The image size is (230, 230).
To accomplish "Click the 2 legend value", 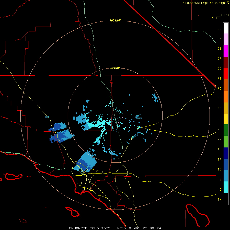I will tap(221, 190).
